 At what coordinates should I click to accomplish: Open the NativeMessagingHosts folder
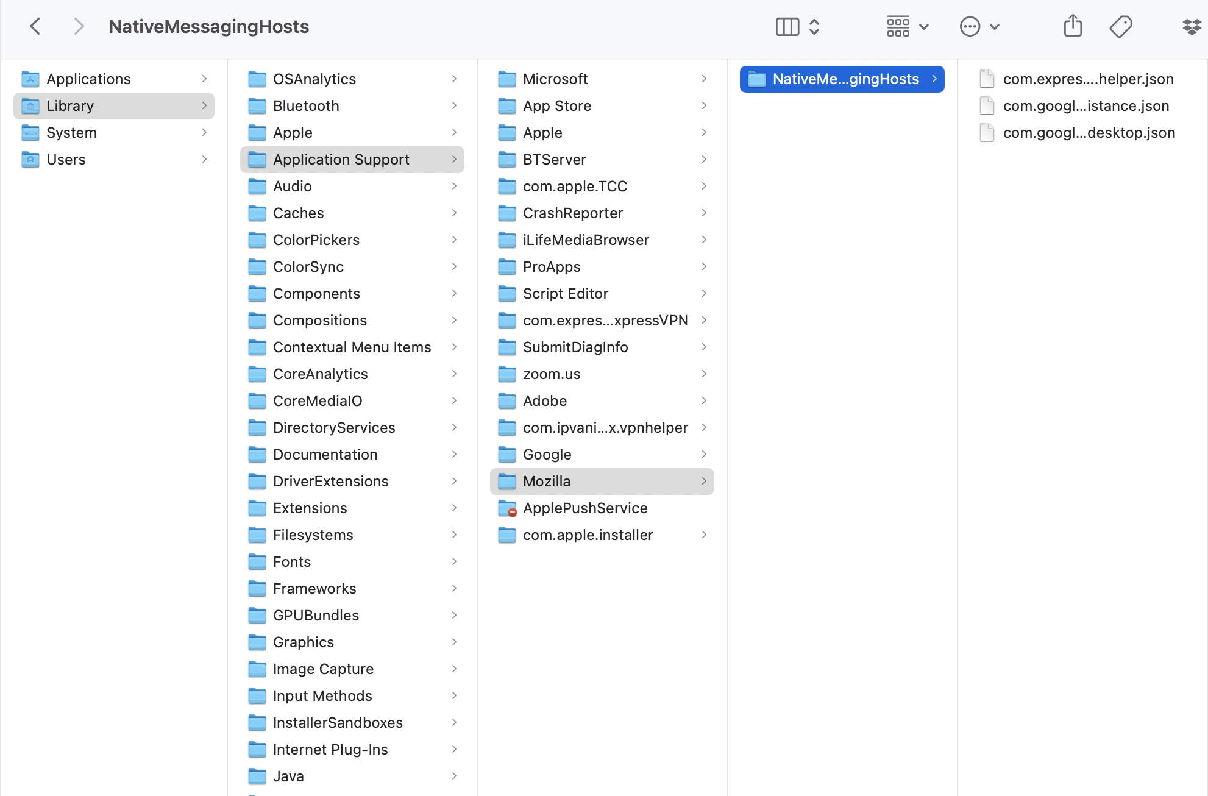(x=841, y=78)
